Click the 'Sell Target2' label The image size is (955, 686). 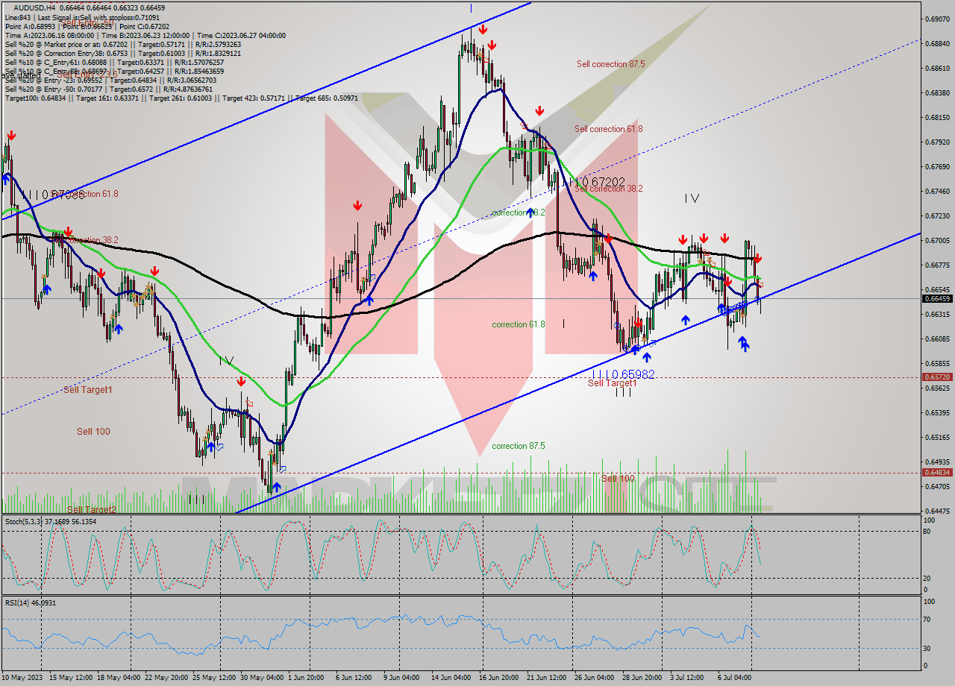click(x=91, y=509)
